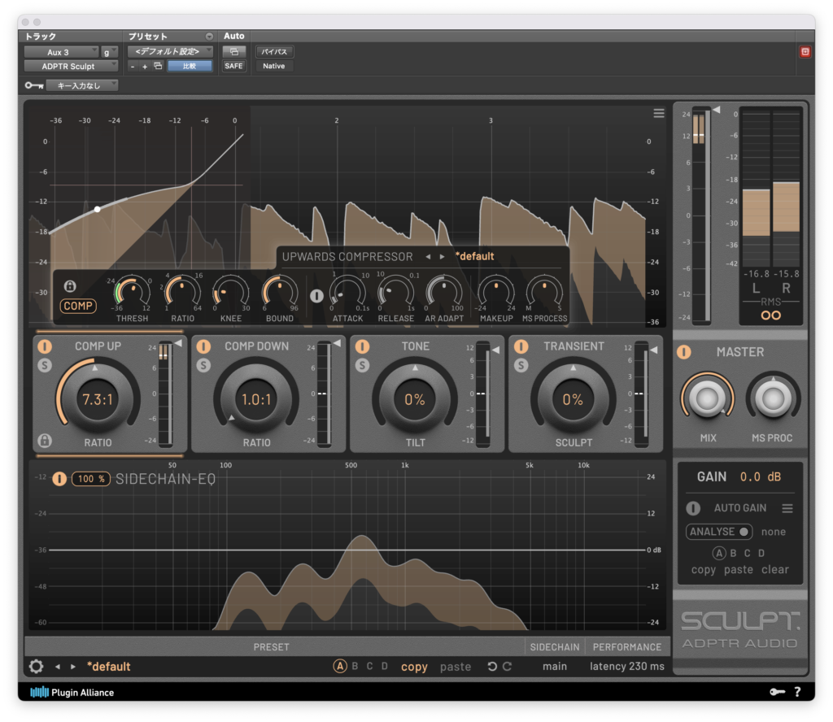Click the MASTER MIX knob
Screen dimensions: 833x722
click(708, 399)
